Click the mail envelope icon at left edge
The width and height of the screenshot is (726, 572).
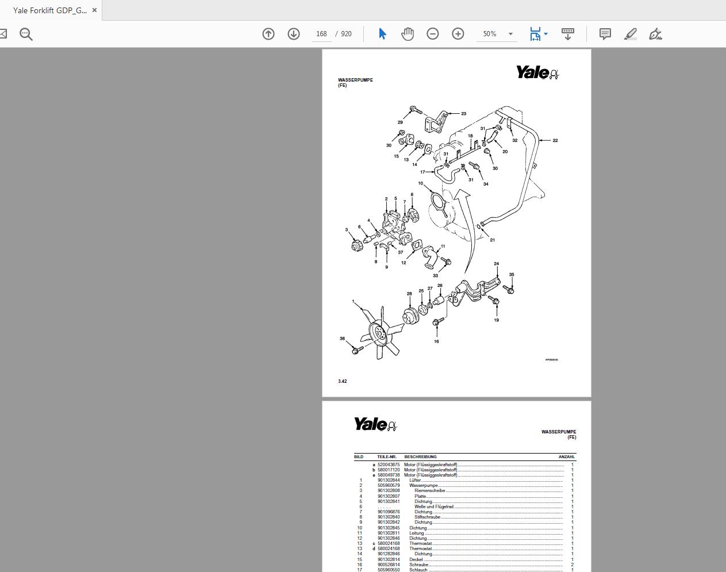click(x=3, y=34)
